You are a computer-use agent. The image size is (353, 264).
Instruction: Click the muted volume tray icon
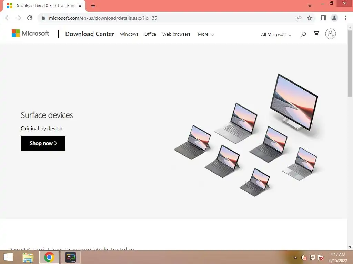point(304,257)
